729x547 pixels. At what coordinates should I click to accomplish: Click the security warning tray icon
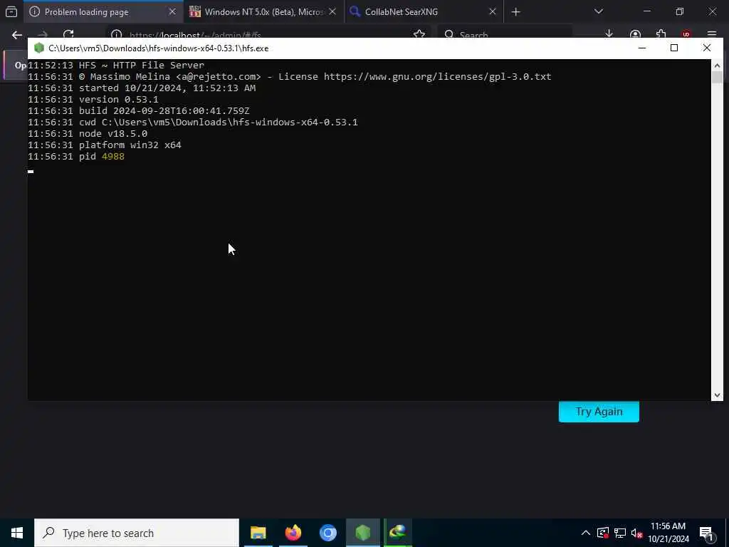pos(602,533)
